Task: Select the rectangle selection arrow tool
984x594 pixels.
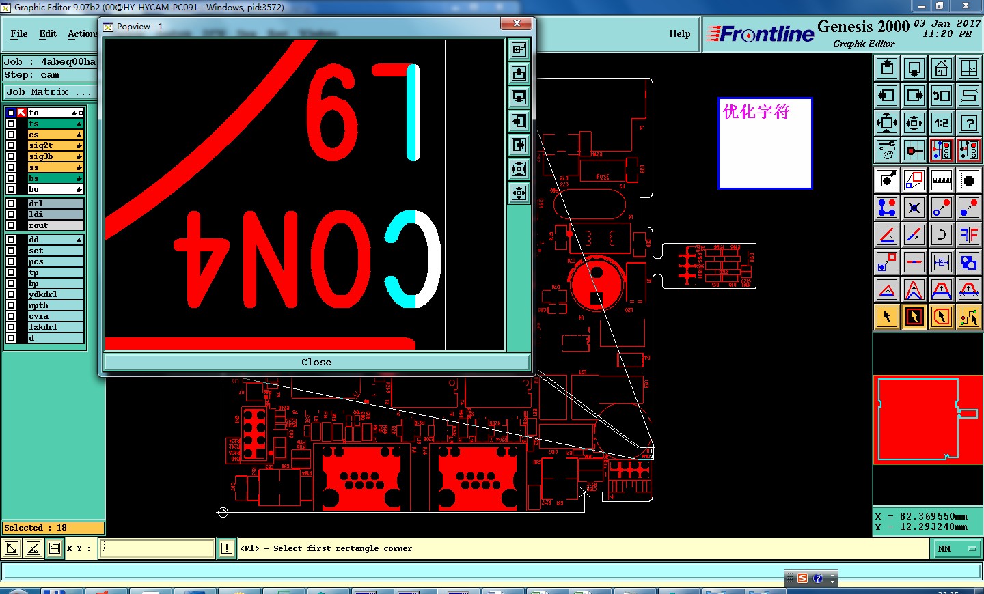Action: (914, 317)
